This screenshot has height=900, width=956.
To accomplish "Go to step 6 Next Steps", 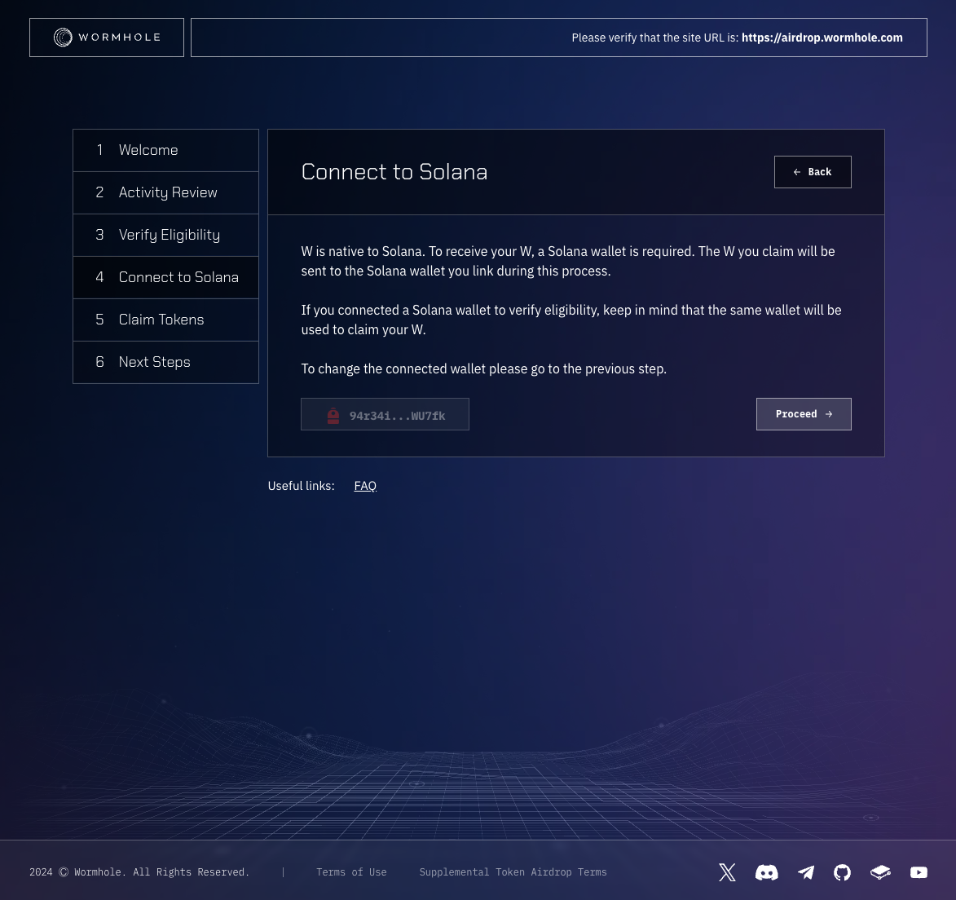I will (165, 362).
